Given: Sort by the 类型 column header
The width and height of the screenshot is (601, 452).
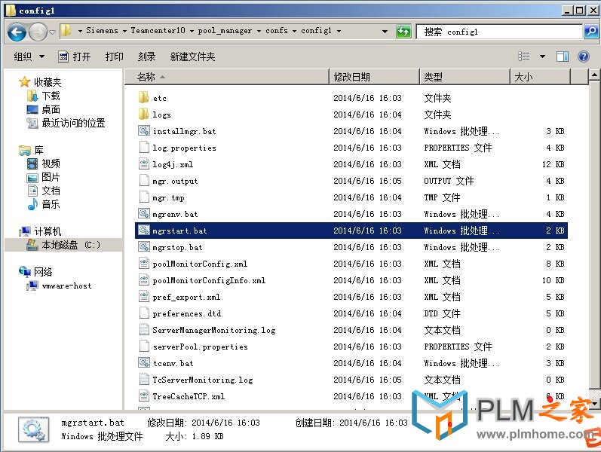Looking at the screenshot, I should pyautogui.click(x=465, y=77).
